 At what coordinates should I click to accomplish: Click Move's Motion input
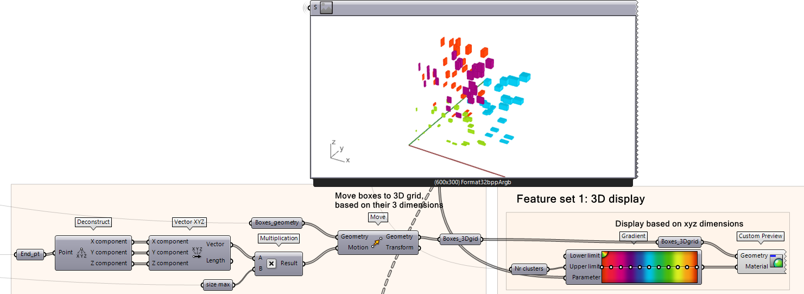pyautogui.click(x=358, y=247)
